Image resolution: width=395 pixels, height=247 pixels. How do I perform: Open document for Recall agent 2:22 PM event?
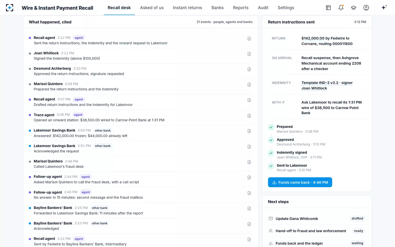(249, 240)
